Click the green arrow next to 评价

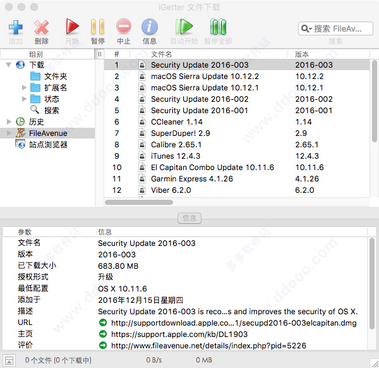click(x=103, y=345)
